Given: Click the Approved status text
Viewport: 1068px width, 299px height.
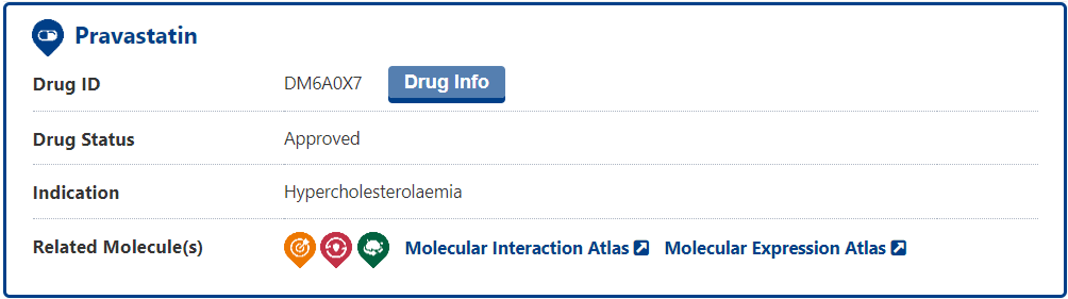Looking at the screenshot, I should tap(322, 139).
